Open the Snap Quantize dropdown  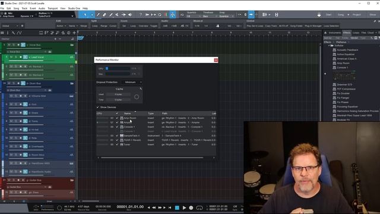click(226, 16)
